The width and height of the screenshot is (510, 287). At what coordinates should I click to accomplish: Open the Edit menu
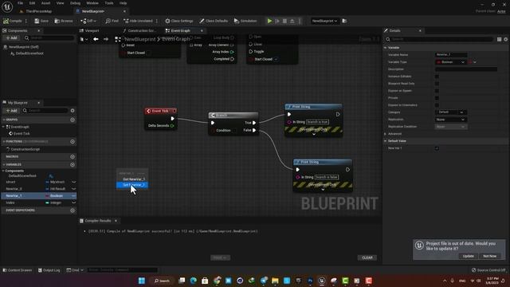[32, 3]
